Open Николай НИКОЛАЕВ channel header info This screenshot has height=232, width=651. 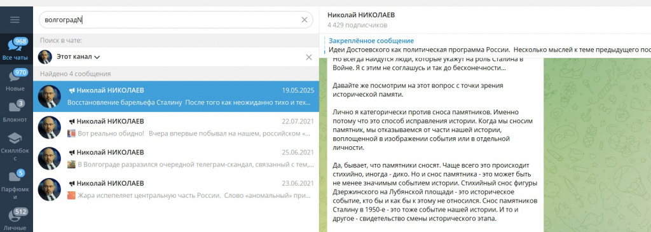pos(361,15)
